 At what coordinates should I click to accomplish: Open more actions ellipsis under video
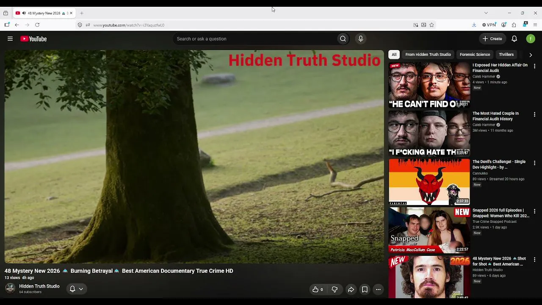tap(378, 290)
